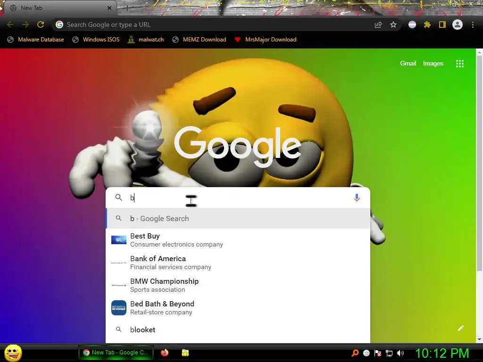This screenshot has width=483, height=362.
Task: Close the New Tab tab
Action: click(109, 8)
